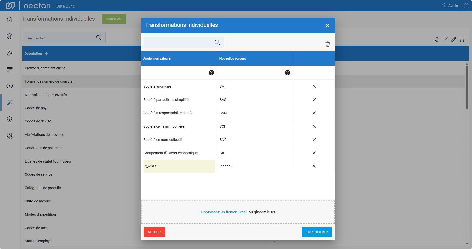Click help icon for Anciennes valeurs column
The height and width of the screenshot is (249, 472).
[211, 73]
